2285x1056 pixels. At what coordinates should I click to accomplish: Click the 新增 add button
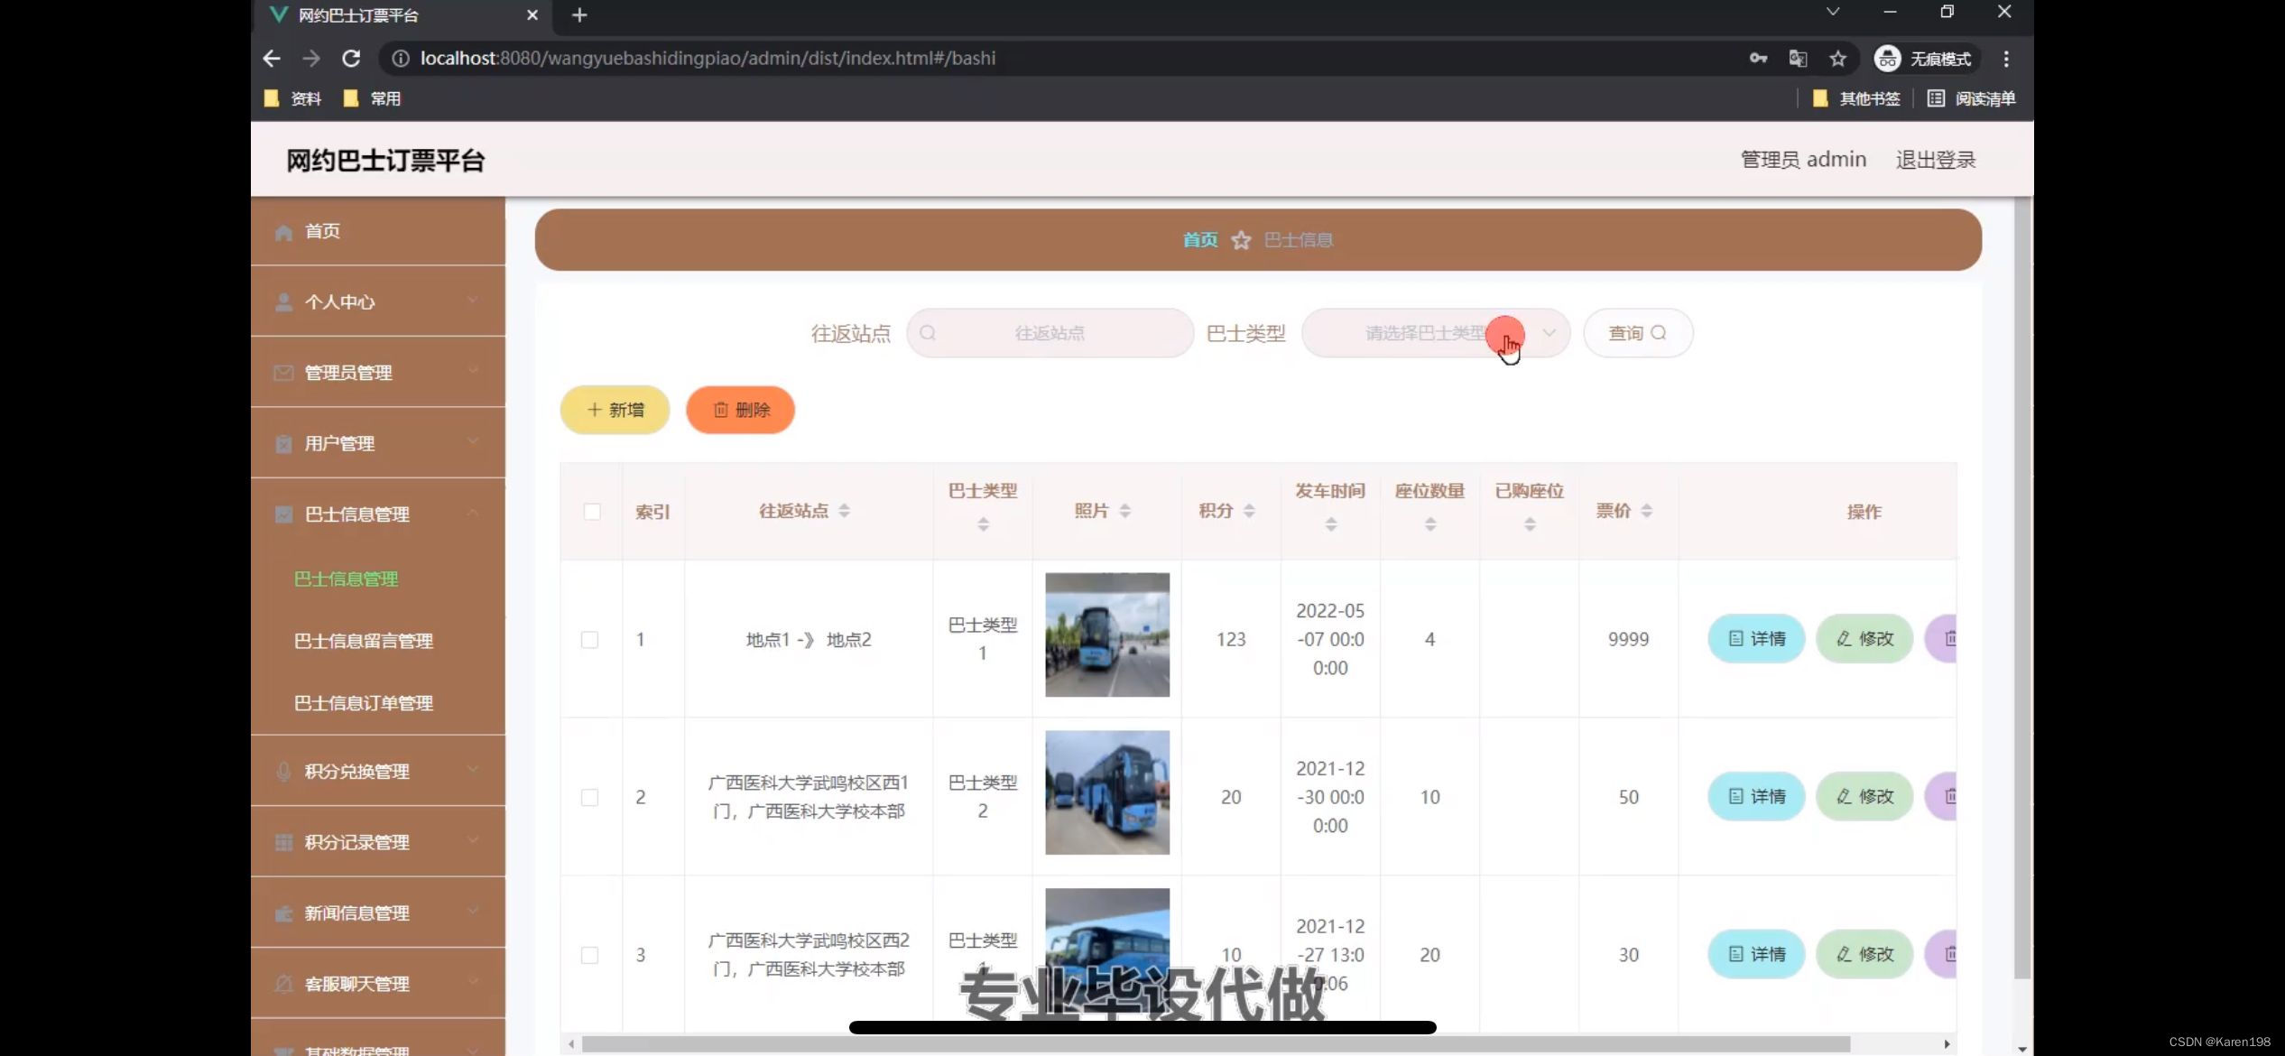tap(615, 410)
